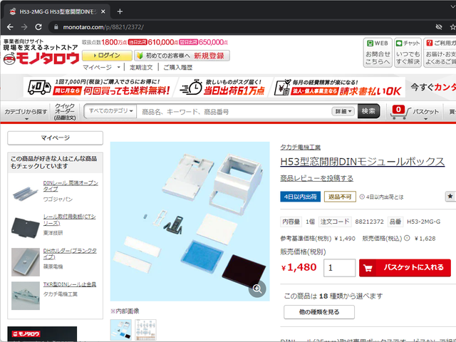Click the 新規登録 registration button

182,56
